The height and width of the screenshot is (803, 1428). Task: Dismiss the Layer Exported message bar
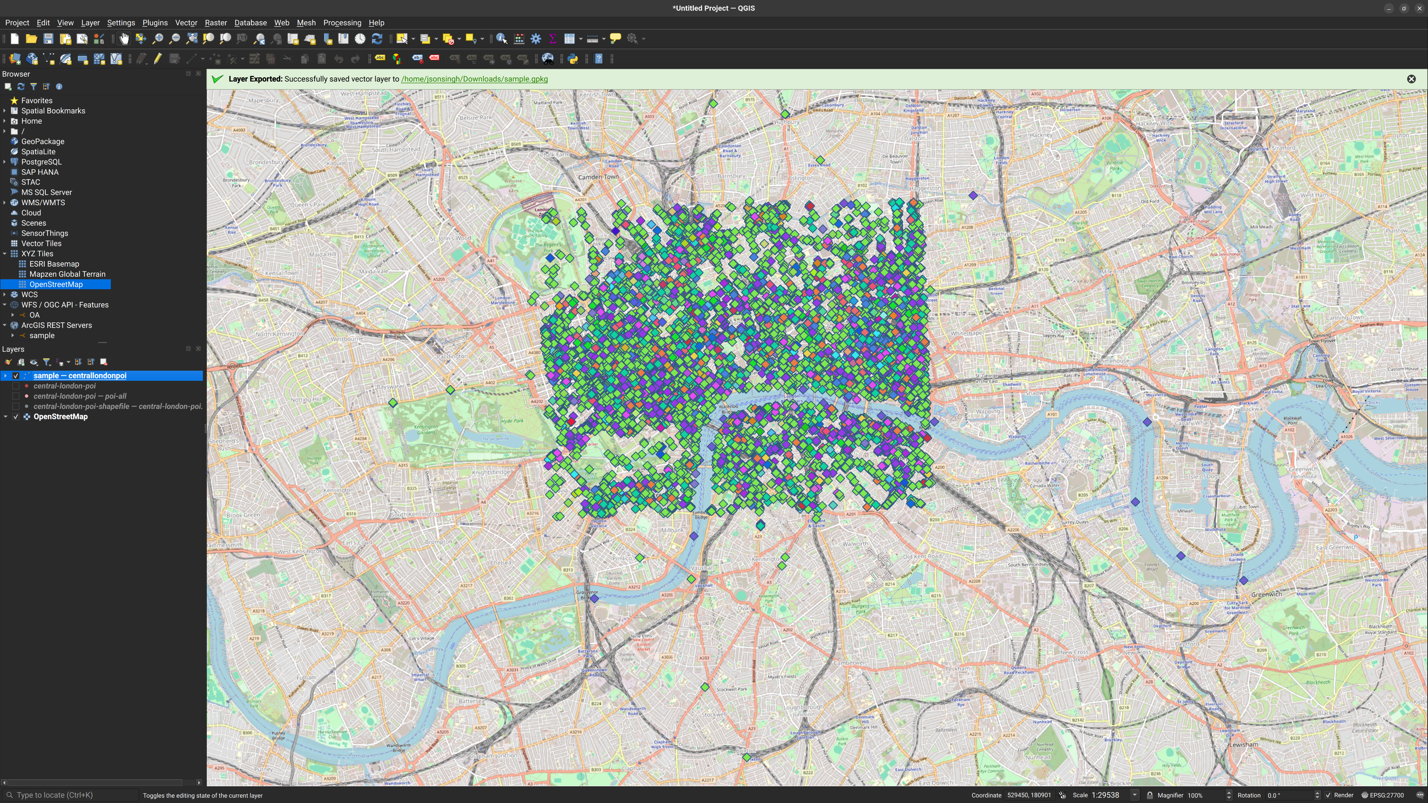(1411, 79)
